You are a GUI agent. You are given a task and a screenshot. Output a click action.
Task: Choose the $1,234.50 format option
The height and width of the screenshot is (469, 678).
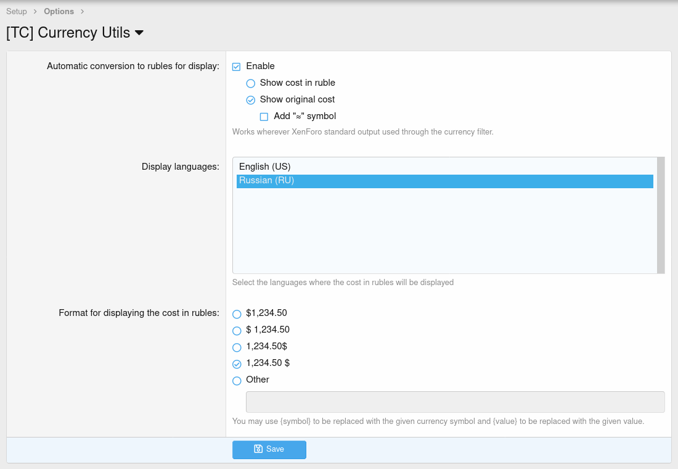237,314
